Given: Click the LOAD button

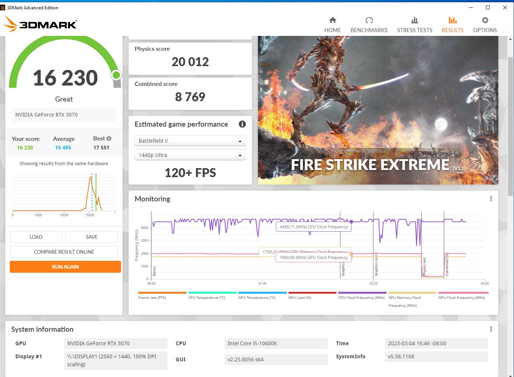Looking at the screenshot, I should tap(36, 237).
